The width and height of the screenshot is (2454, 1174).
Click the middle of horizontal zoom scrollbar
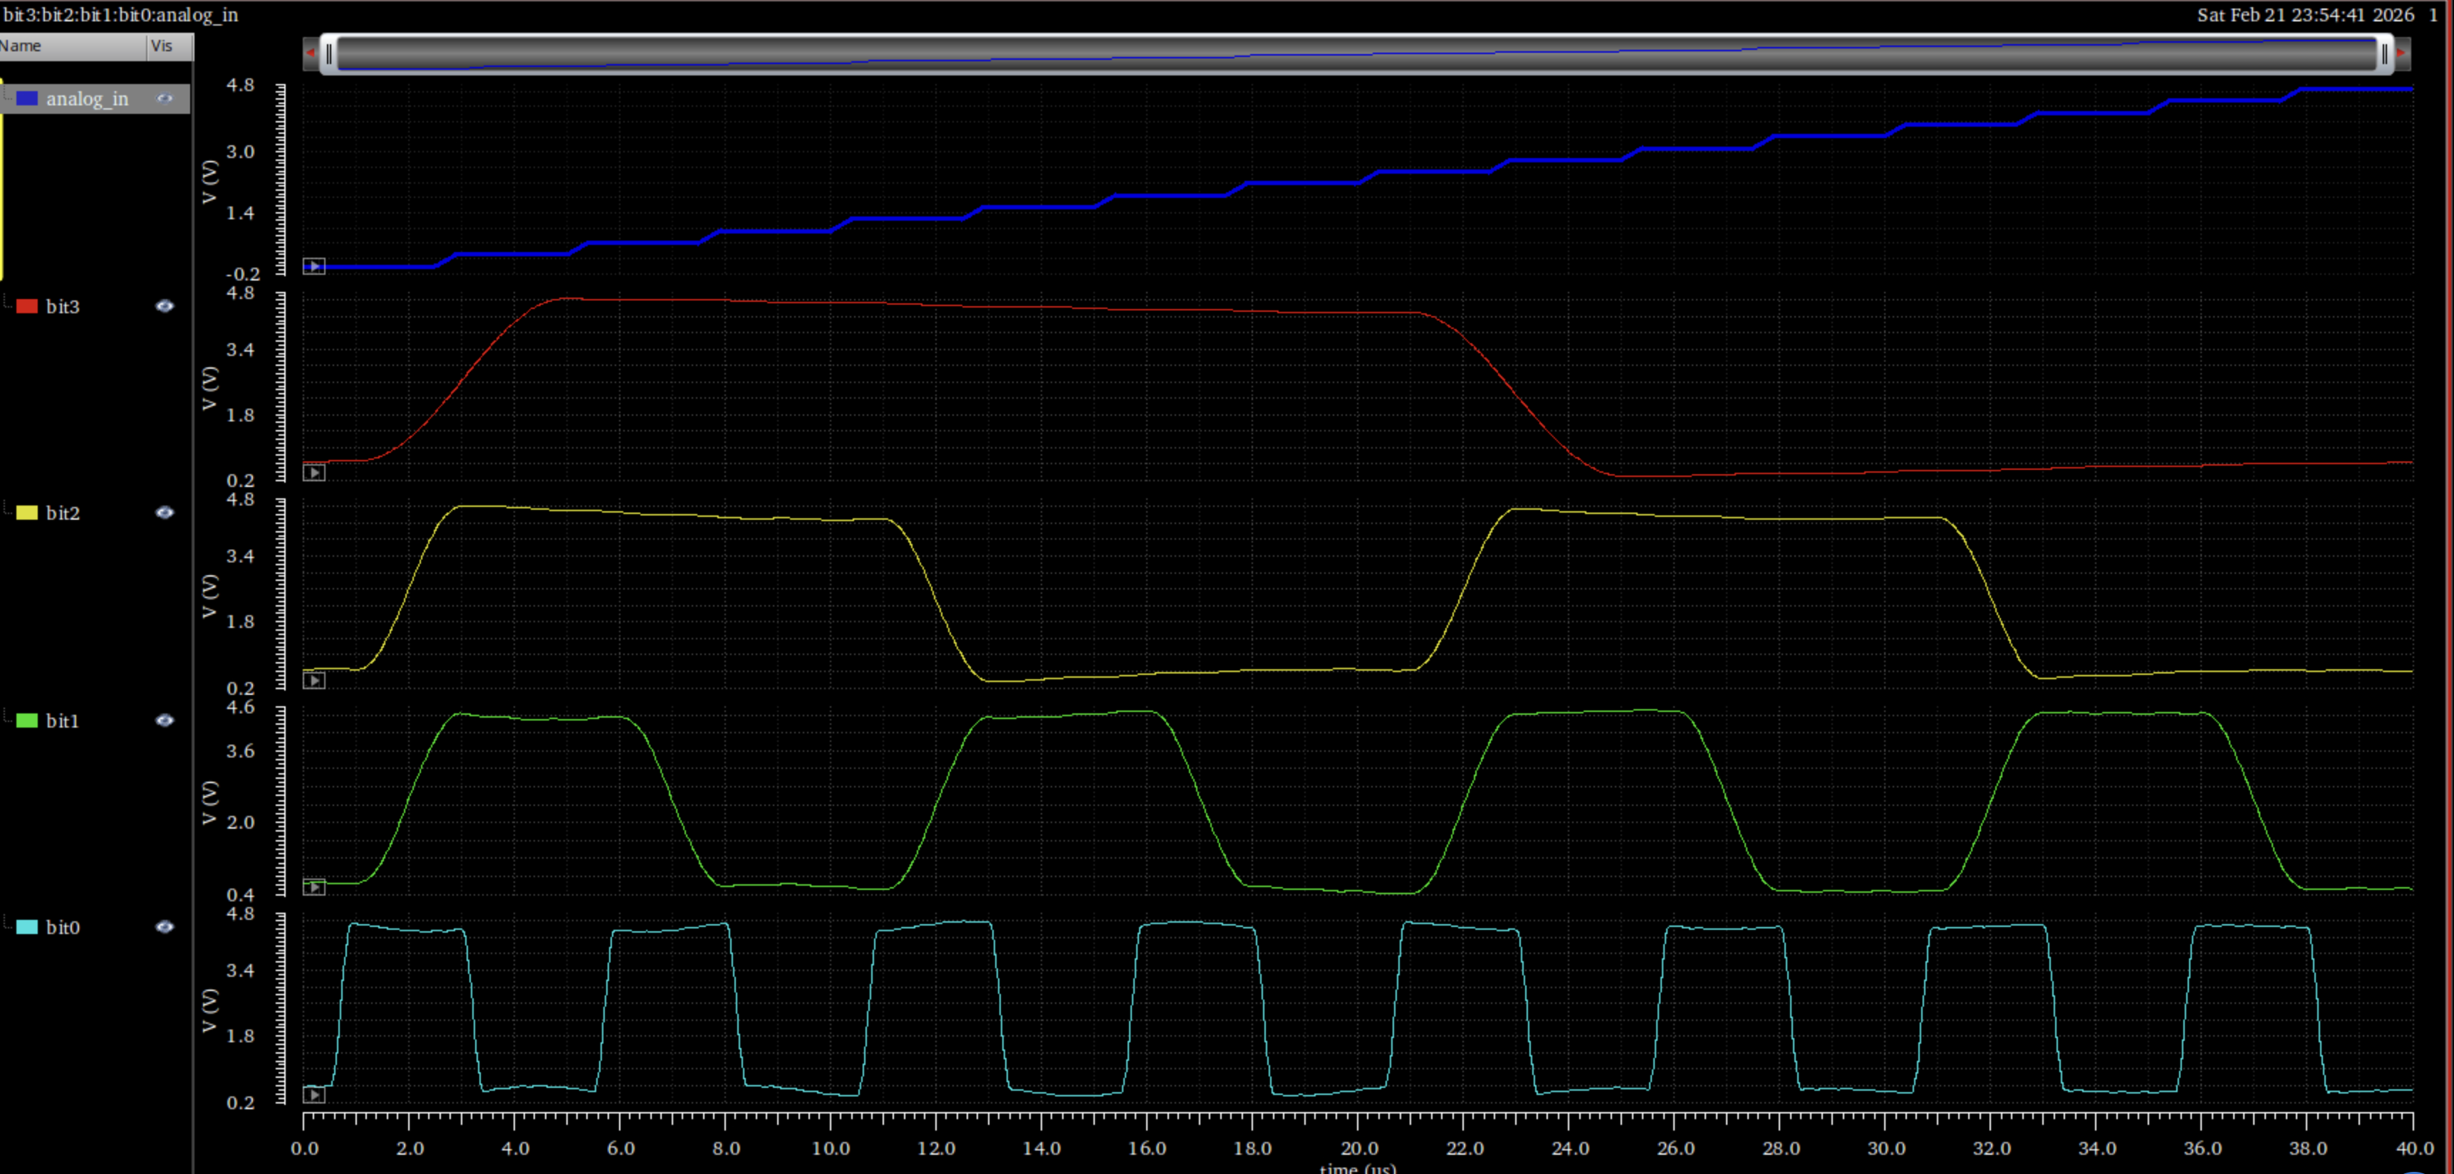(1356, 54)
